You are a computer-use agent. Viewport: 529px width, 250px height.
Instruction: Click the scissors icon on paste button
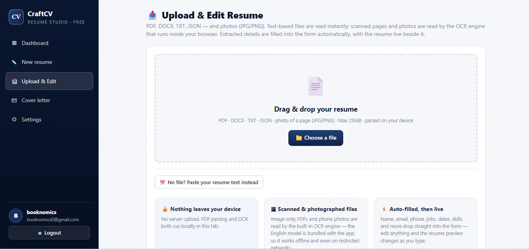(x=163, y=182)
